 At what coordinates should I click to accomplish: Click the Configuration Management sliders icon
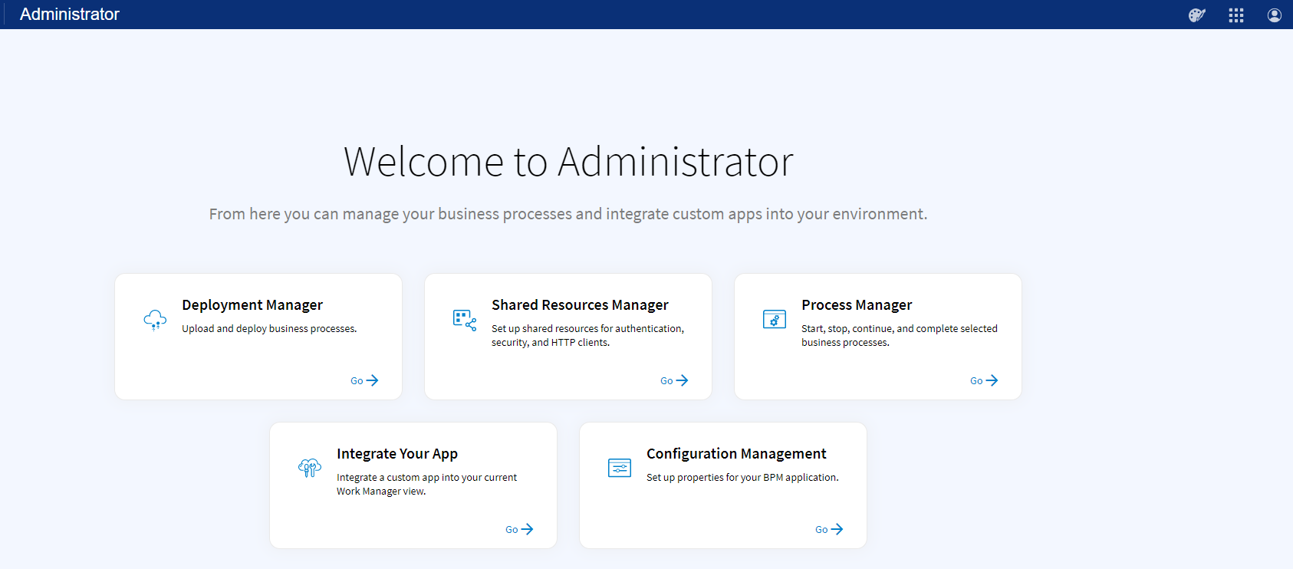click(620, 468)
